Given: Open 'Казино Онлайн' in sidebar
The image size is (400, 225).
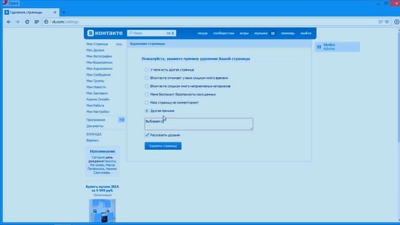Looking at the screenshot, I should click(97, 99).
